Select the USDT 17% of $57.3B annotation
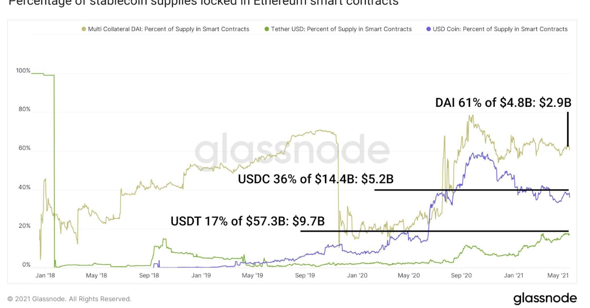This screenshot has height=308, width=590. pyautogui.click(x=248, y=221)
